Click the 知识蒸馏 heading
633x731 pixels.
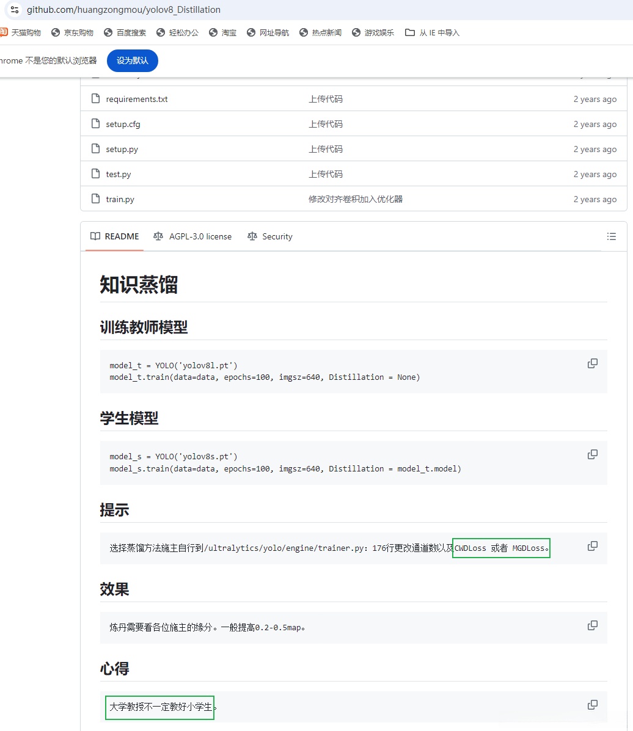(x=139, y=285)
